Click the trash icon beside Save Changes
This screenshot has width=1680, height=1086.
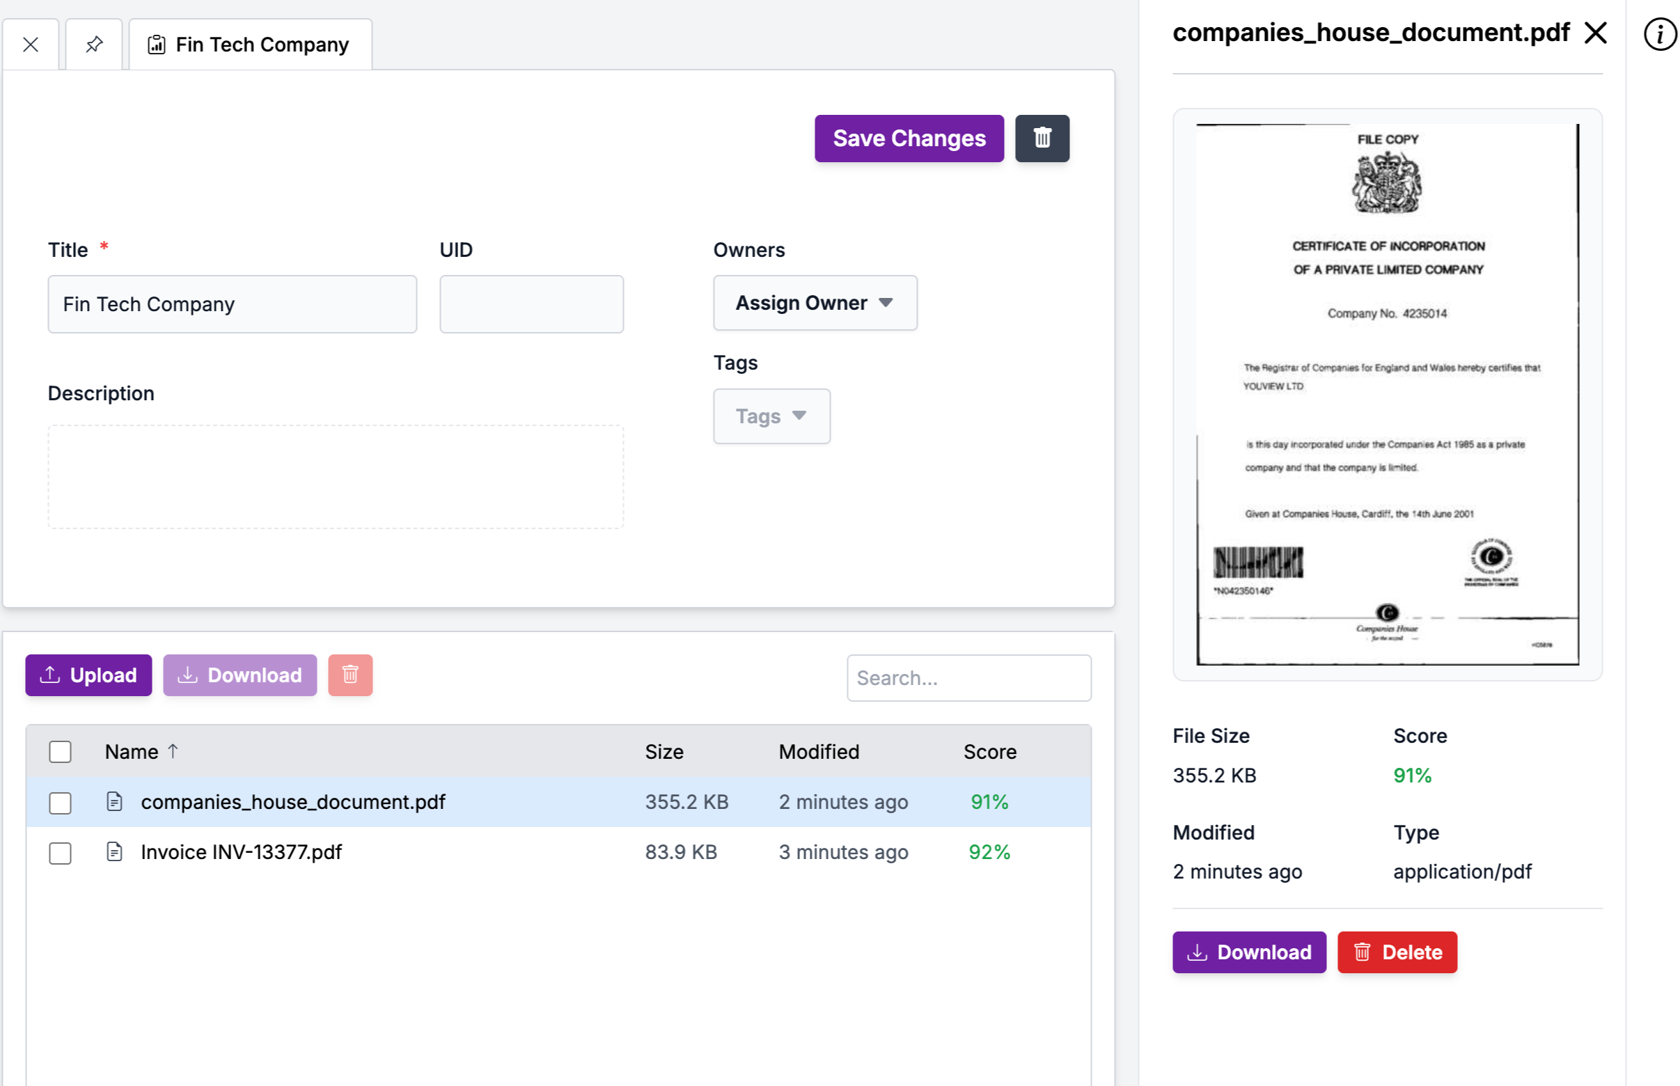(x=1042, y=139)
